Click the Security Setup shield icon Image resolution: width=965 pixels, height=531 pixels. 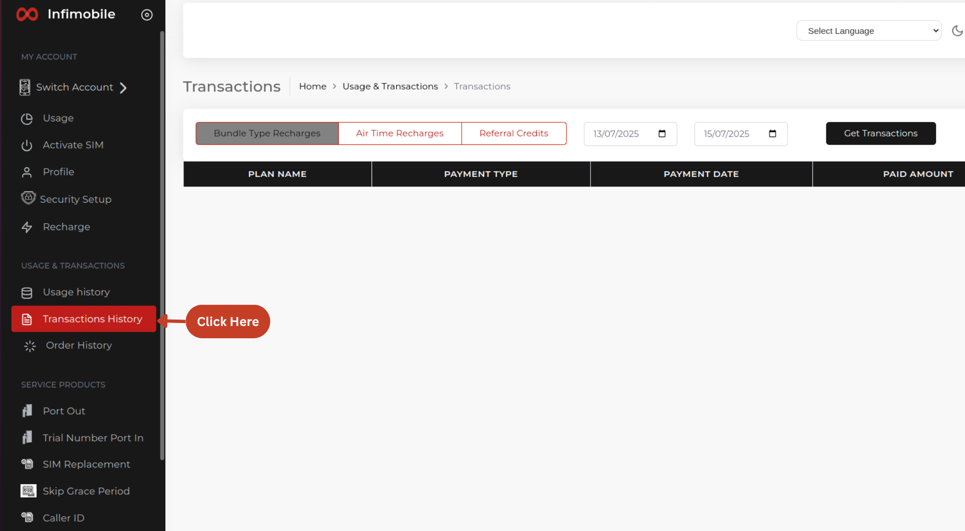click(x=28, y=198)
